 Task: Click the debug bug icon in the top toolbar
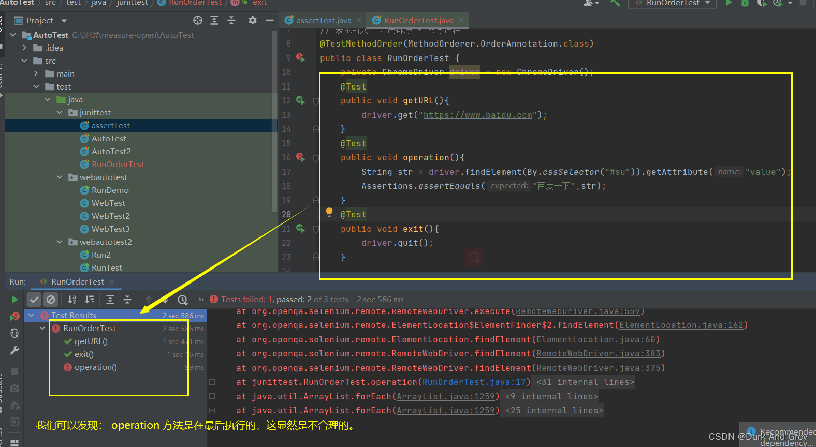point(745,3)
